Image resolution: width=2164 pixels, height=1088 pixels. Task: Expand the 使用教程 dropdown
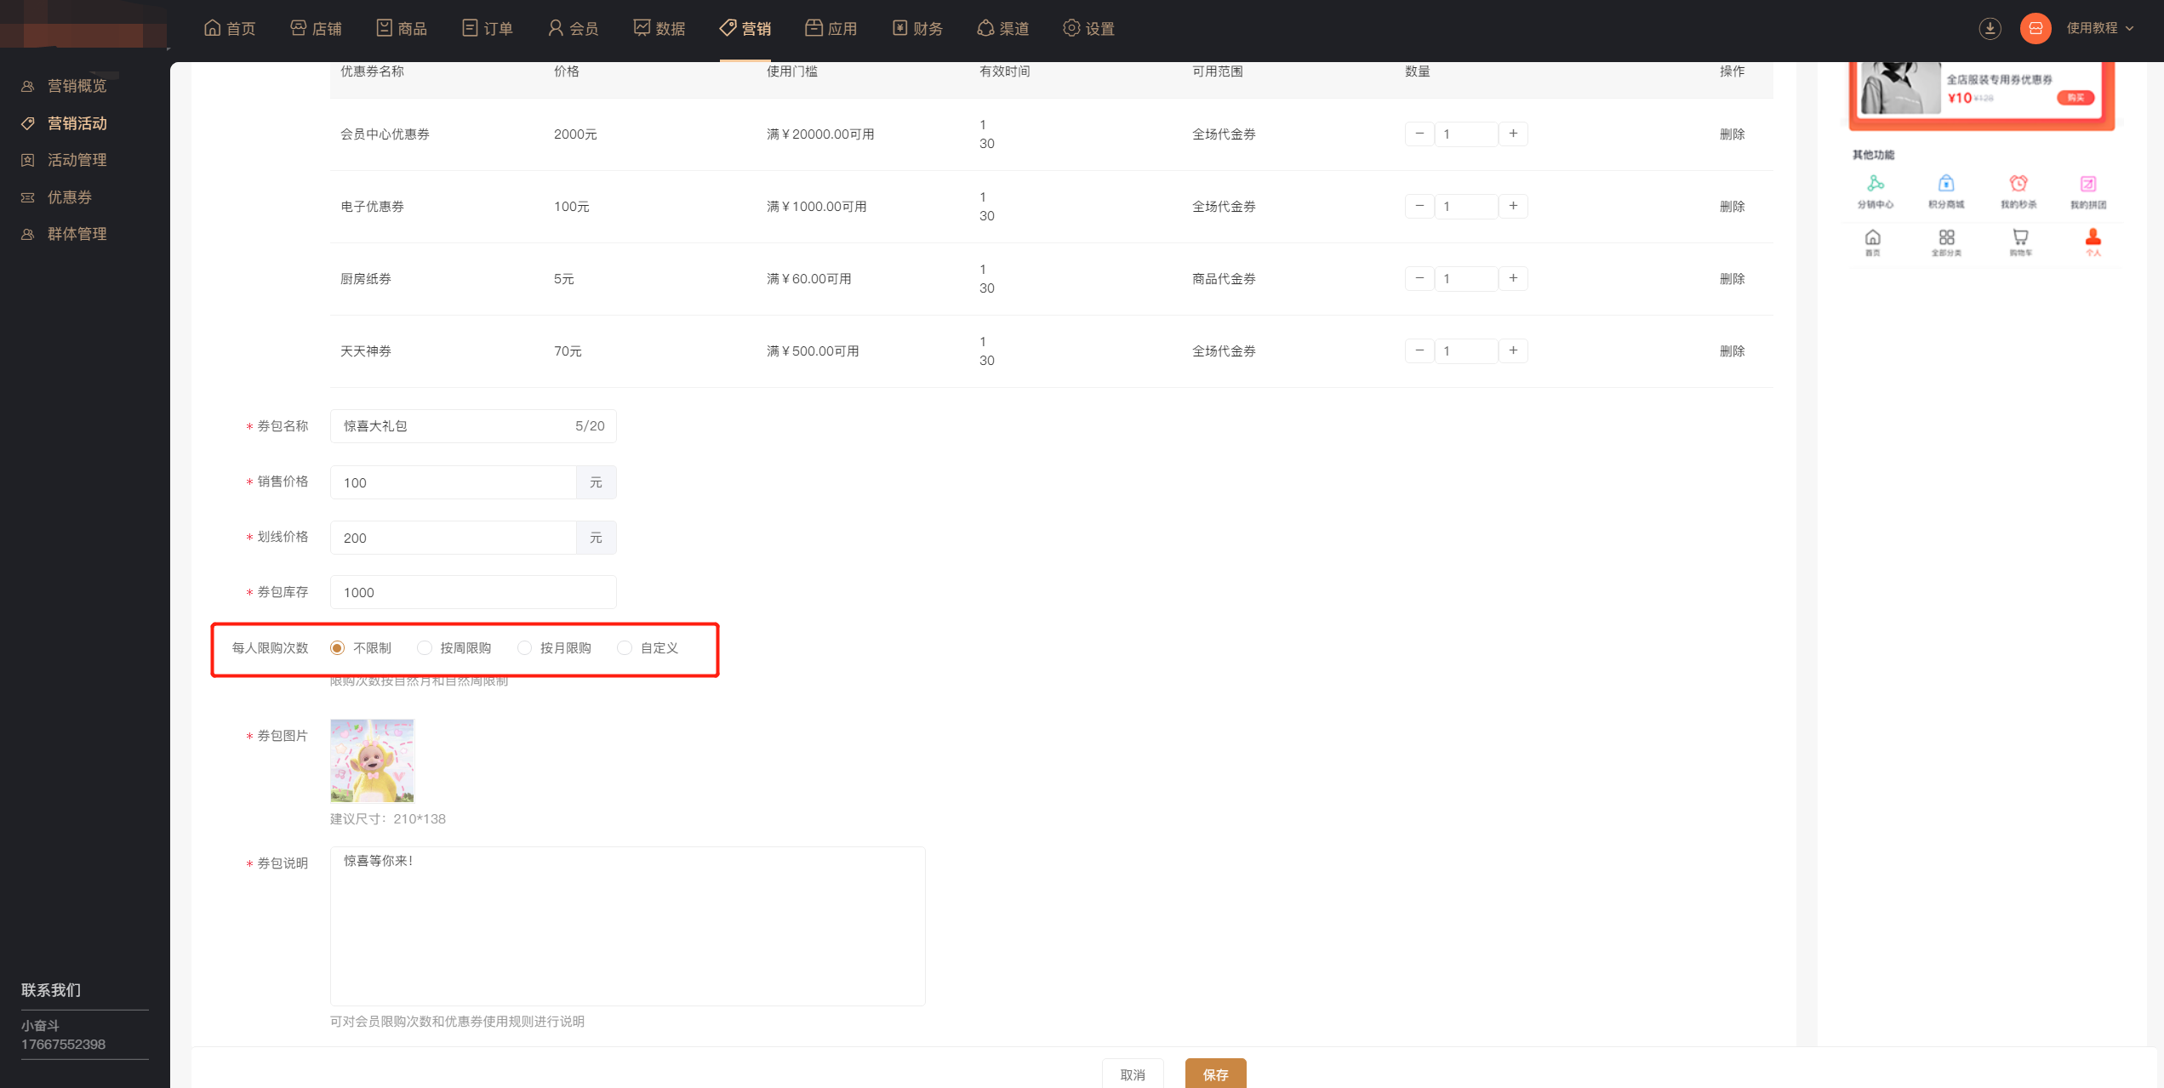click(x=2099, y=28)
